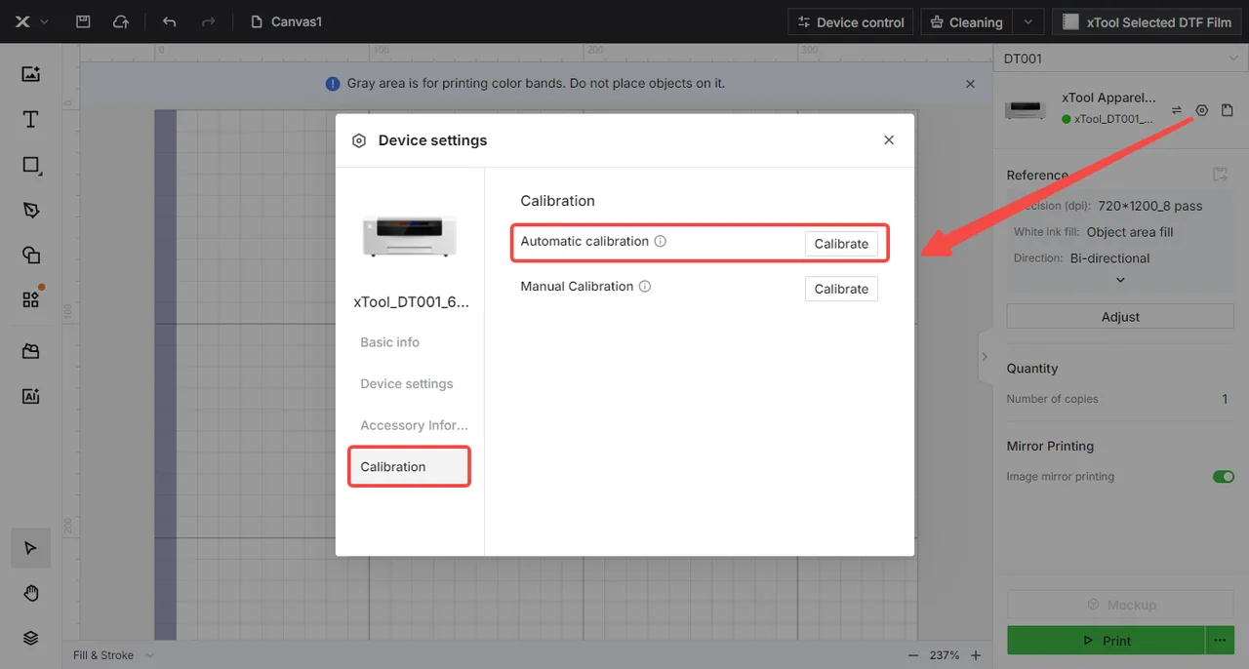Screen dimensions: 1249x669
Task: Select the Calibration section
Action: [x=409, y=466]
